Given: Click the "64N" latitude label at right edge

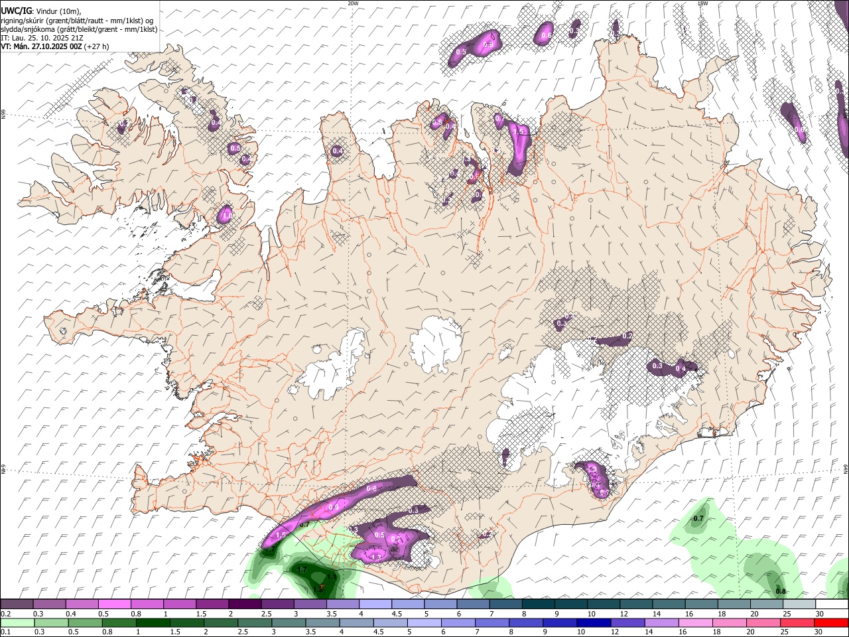Looking at the screenshot, I should [846, 468].
